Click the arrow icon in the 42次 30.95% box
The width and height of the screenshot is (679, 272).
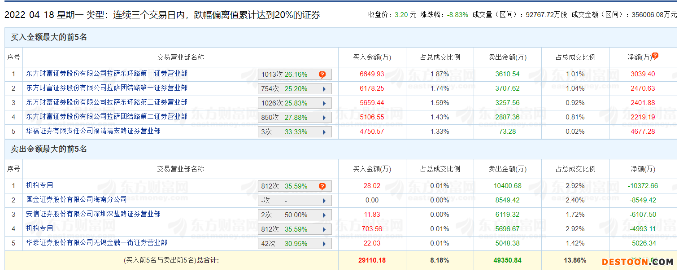[x=324, y=244]
